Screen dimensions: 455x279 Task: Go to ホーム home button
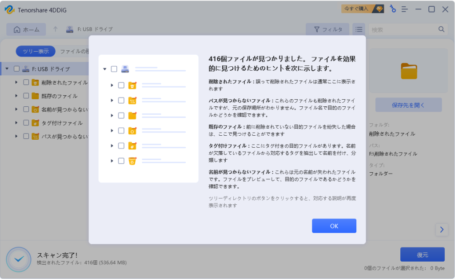[26, 29]
